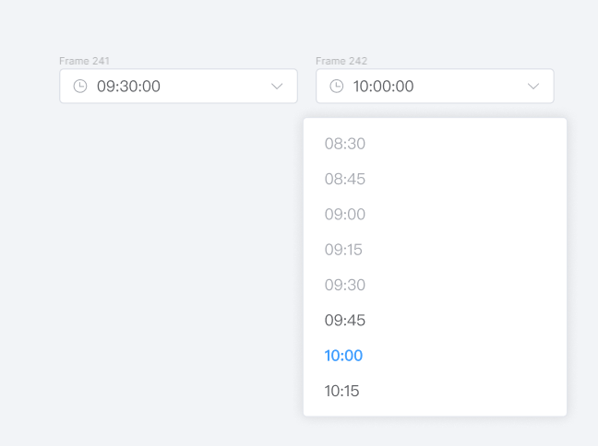Focus the Frame 242 time input box
This screenshot has width=598, height=446.
(x=461, y=87)
